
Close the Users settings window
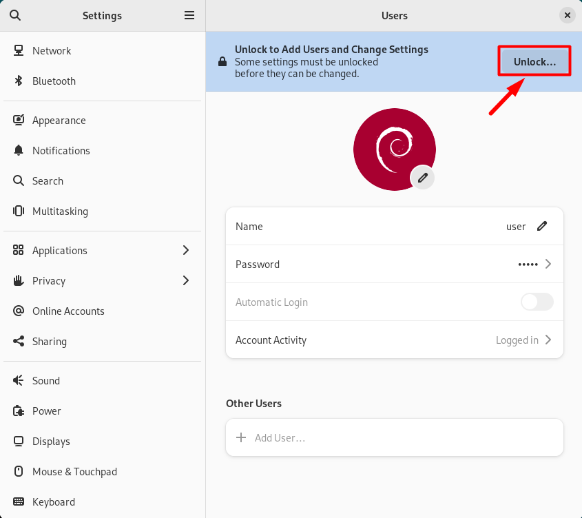pyautogui.click(x=567, y=15)
